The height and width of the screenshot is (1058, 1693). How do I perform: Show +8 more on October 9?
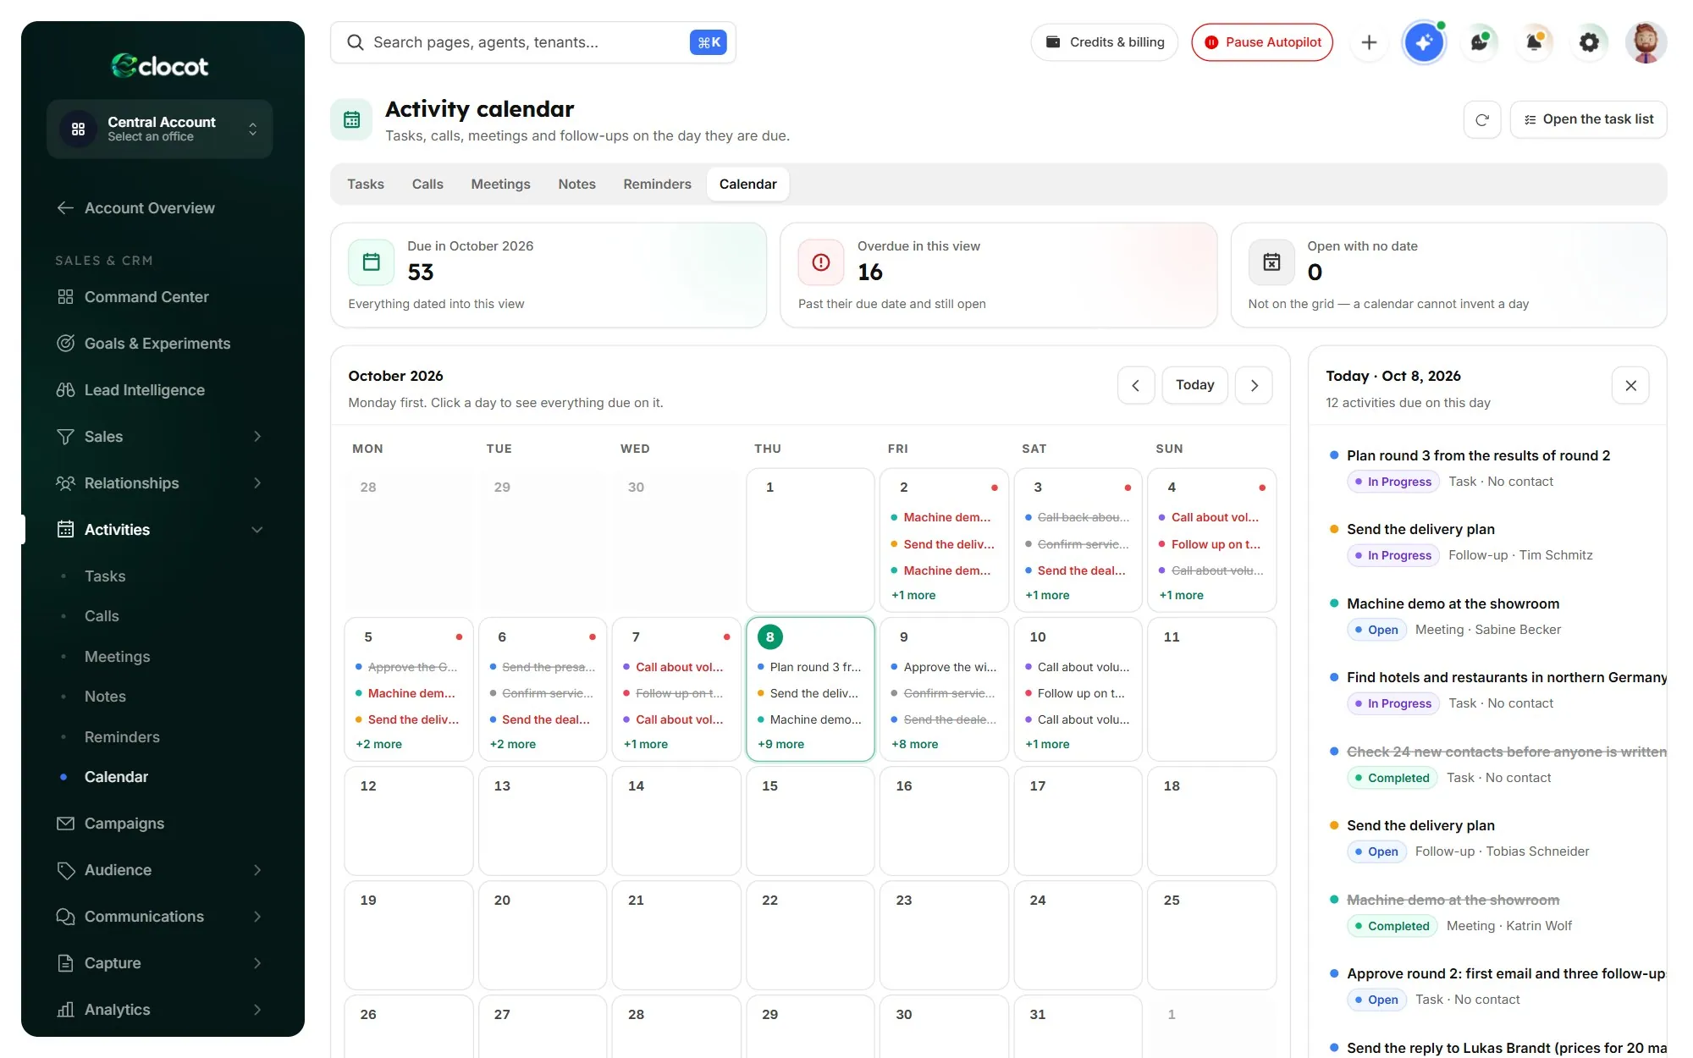(914, 744)
